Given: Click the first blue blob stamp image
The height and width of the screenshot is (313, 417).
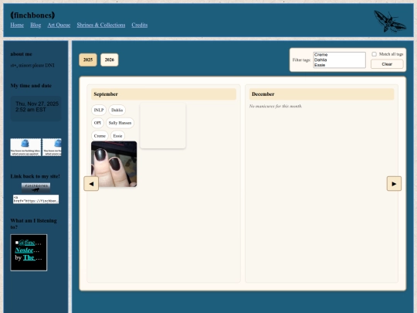Looking at the screenshot, I should pyautogui.click(x=25, y=147).
